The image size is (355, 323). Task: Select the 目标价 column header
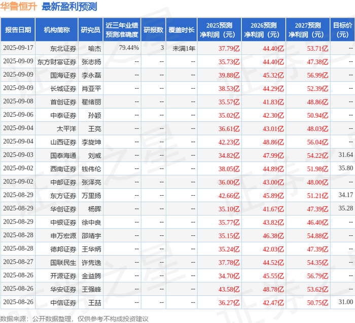(342, 30)
